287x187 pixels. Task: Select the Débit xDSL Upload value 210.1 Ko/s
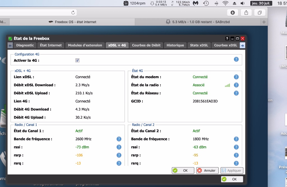tap(84, 93)
